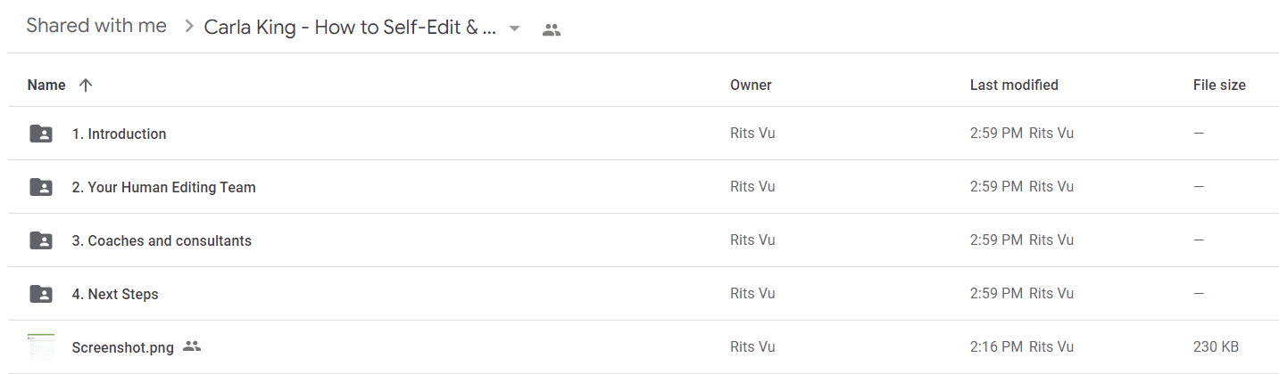The width and height of the screenshot is (1279, 374).
Task: Click the shared people icon next to Screenshot.png
Action: point(192,346)
